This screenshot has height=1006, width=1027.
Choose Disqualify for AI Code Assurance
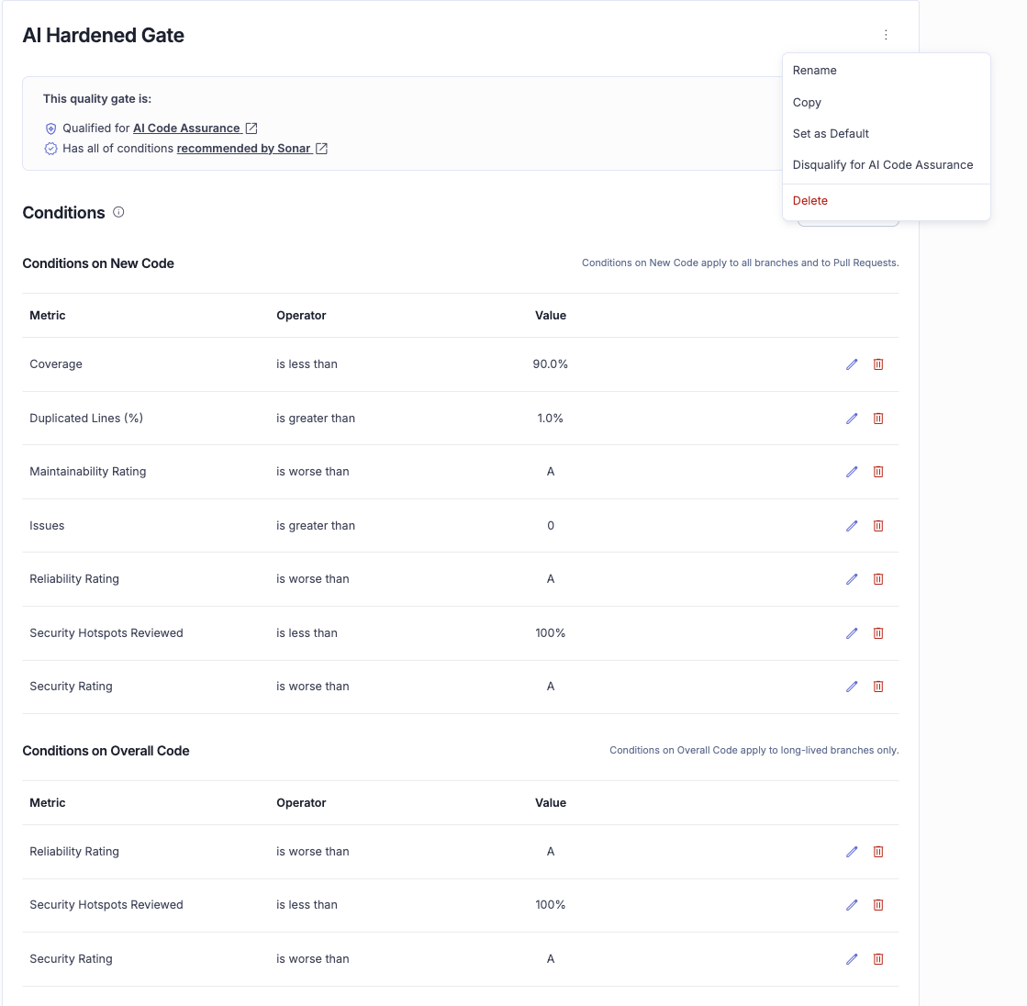(x=883, y=165)
